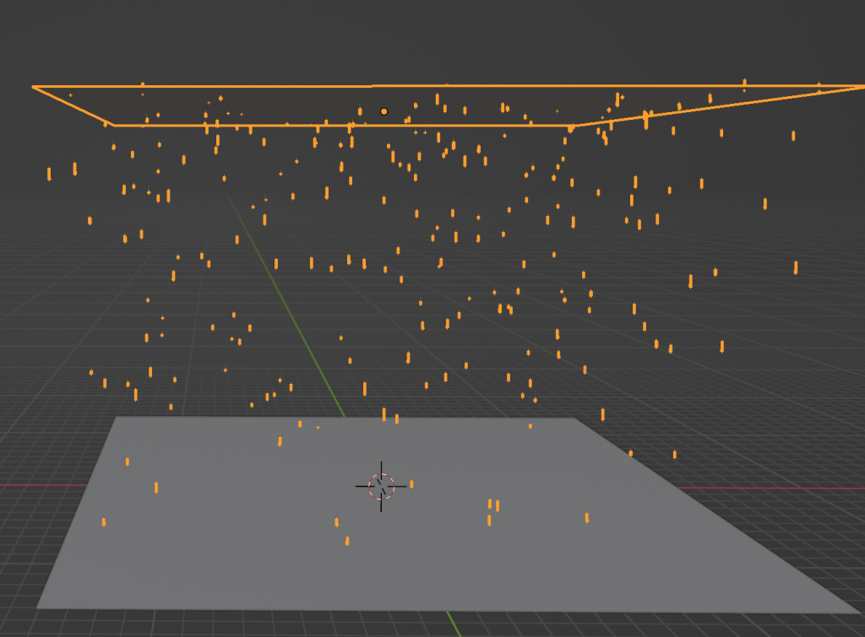Click the top edge of the orange emitter outline
Image resolution: width=865 pixels, height=637 pixels.
[253, 86]
